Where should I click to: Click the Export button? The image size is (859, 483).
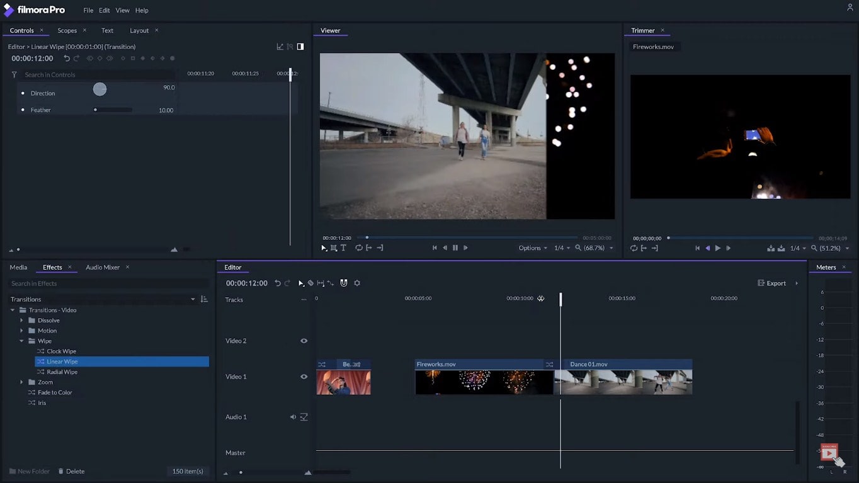click(772, 283)
